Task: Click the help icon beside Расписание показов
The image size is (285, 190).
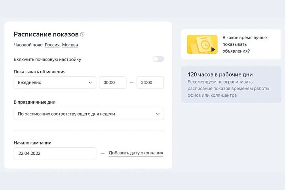Action: click(82, 34)
